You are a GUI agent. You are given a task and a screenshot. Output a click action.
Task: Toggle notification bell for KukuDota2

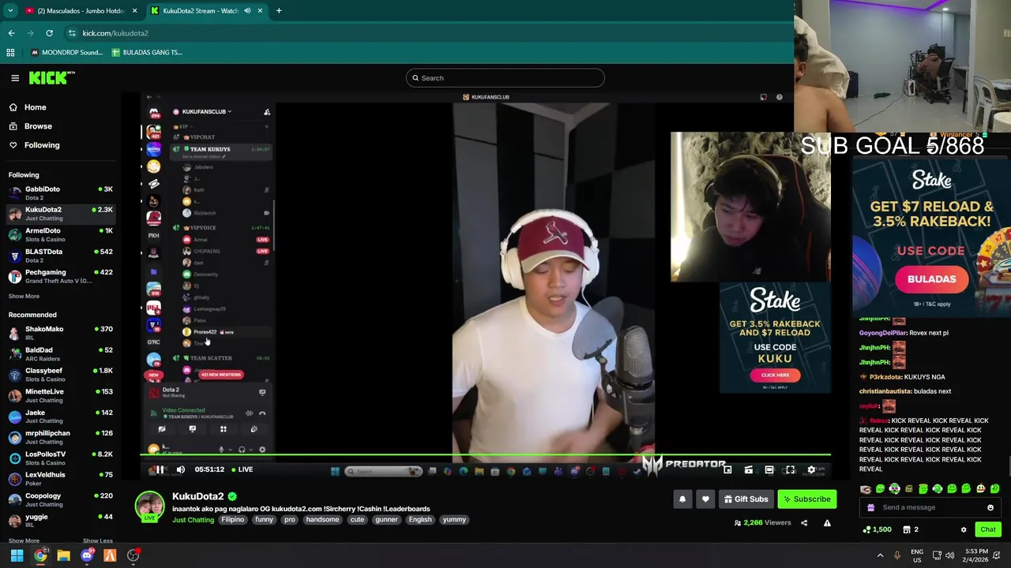tap(682, 499)
